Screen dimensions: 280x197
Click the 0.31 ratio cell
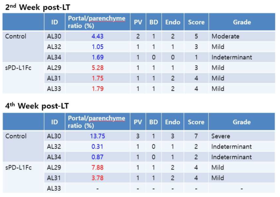pos(97,147)
